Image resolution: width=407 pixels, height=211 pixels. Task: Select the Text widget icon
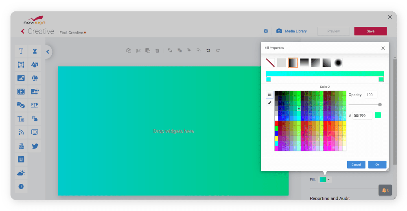coord(21,51)
